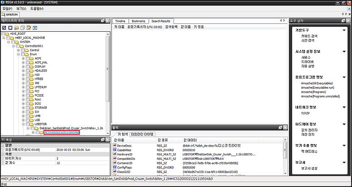The image size is (352, 187).
Task: Open Amcache(All Executables) tool
Action: (317, 83)
